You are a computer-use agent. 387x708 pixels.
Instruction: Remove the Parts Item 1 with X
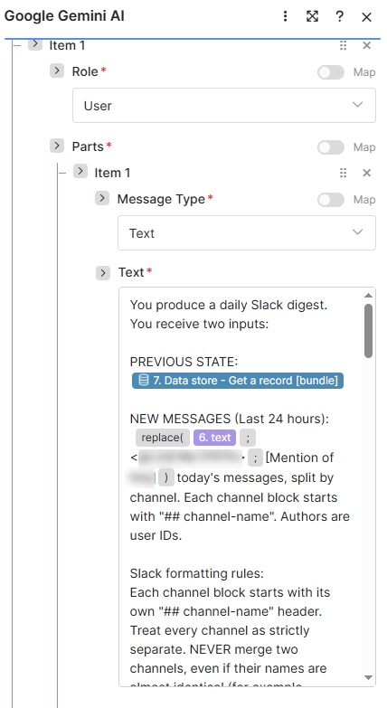367,173
